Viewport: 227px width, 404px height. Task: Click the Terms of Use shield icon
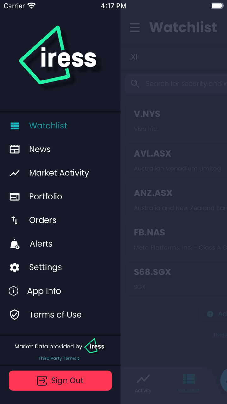coord(15,315)
